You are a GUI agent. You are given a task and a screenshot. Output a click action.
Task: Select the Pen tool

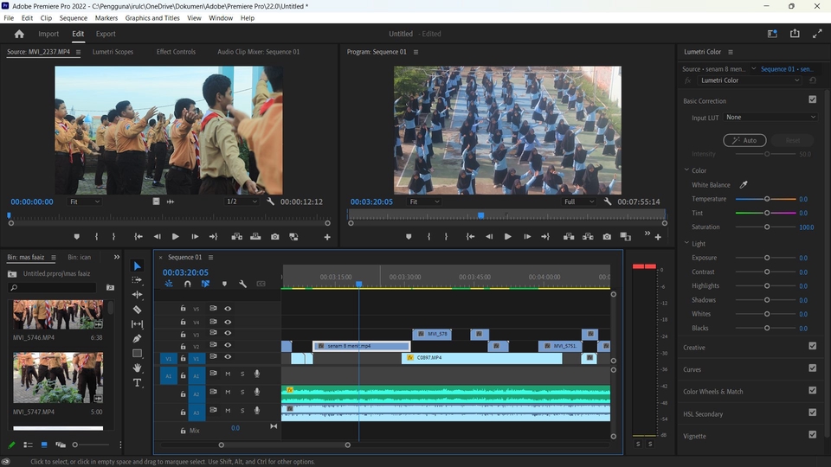tap(138, 338)
